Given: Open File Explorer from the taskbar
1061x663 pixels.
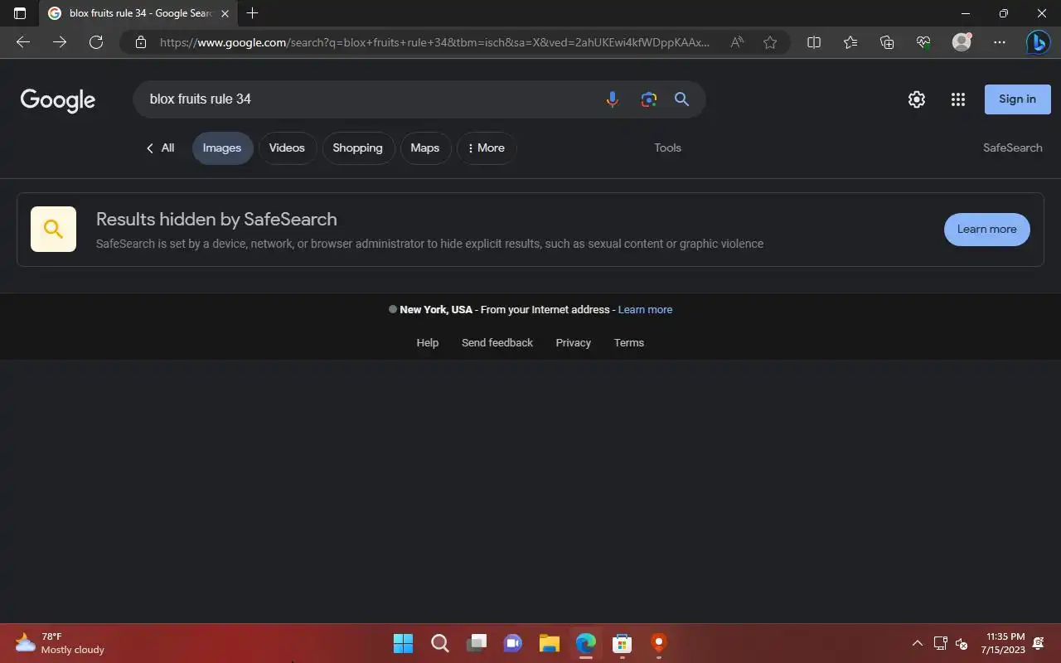Looking at the screenshot, I should [x=549, y=643].
